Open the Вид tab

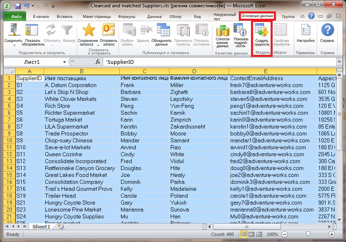(x=197, y=17)
